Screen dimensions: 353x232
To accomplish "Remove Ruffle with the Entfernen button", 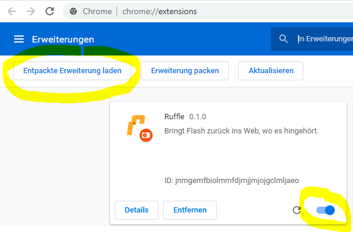I will 190,210.
